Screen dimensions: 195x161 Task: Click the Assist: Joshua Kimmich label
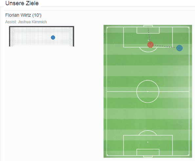click(26, 22)
